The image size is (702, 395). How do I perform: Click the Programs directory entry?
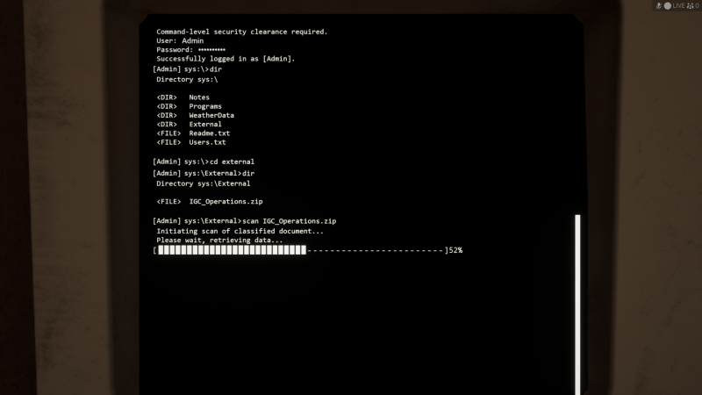pyautogui.click(x=204, y=106)
